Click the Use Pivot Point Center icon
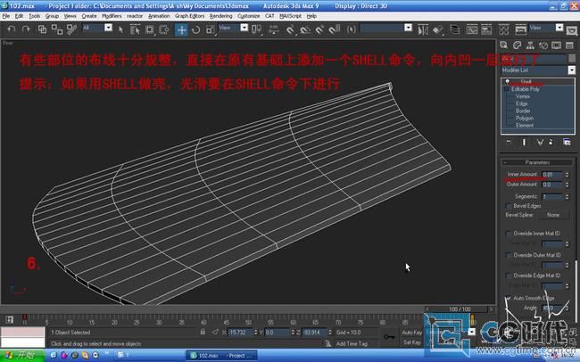The width and height of the screenshot is (580, 362). click(256, 29)
